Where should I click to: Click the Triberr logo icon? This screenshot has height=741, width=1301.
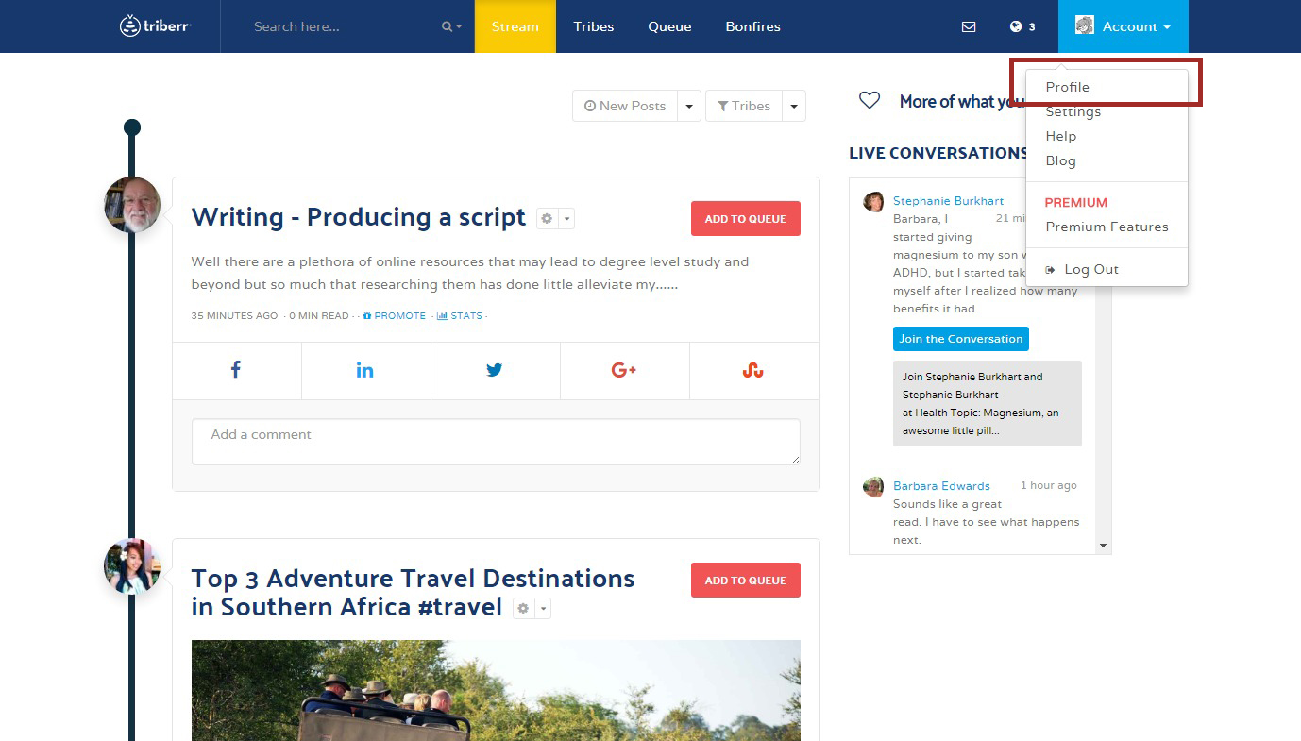coord(130,26)
